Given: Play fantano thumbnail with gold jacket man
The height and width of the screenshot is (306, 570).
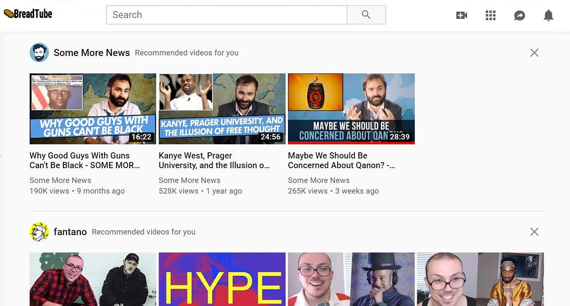Looking at the screenshot, I should (481, 279).
